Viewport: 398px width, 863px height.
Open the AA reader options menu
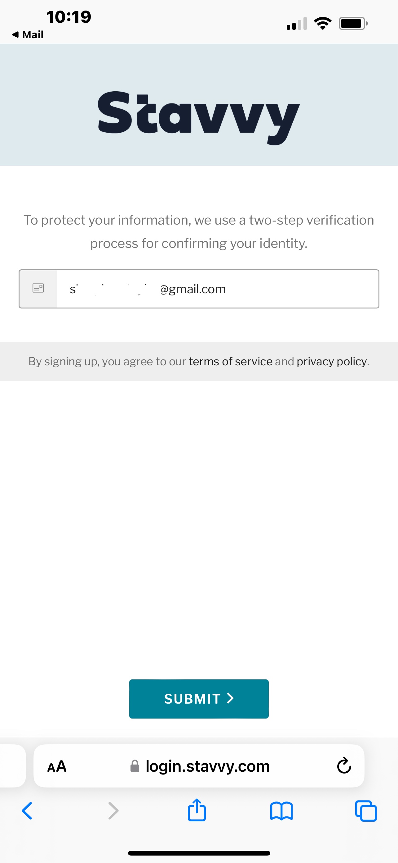pos(57,766)
